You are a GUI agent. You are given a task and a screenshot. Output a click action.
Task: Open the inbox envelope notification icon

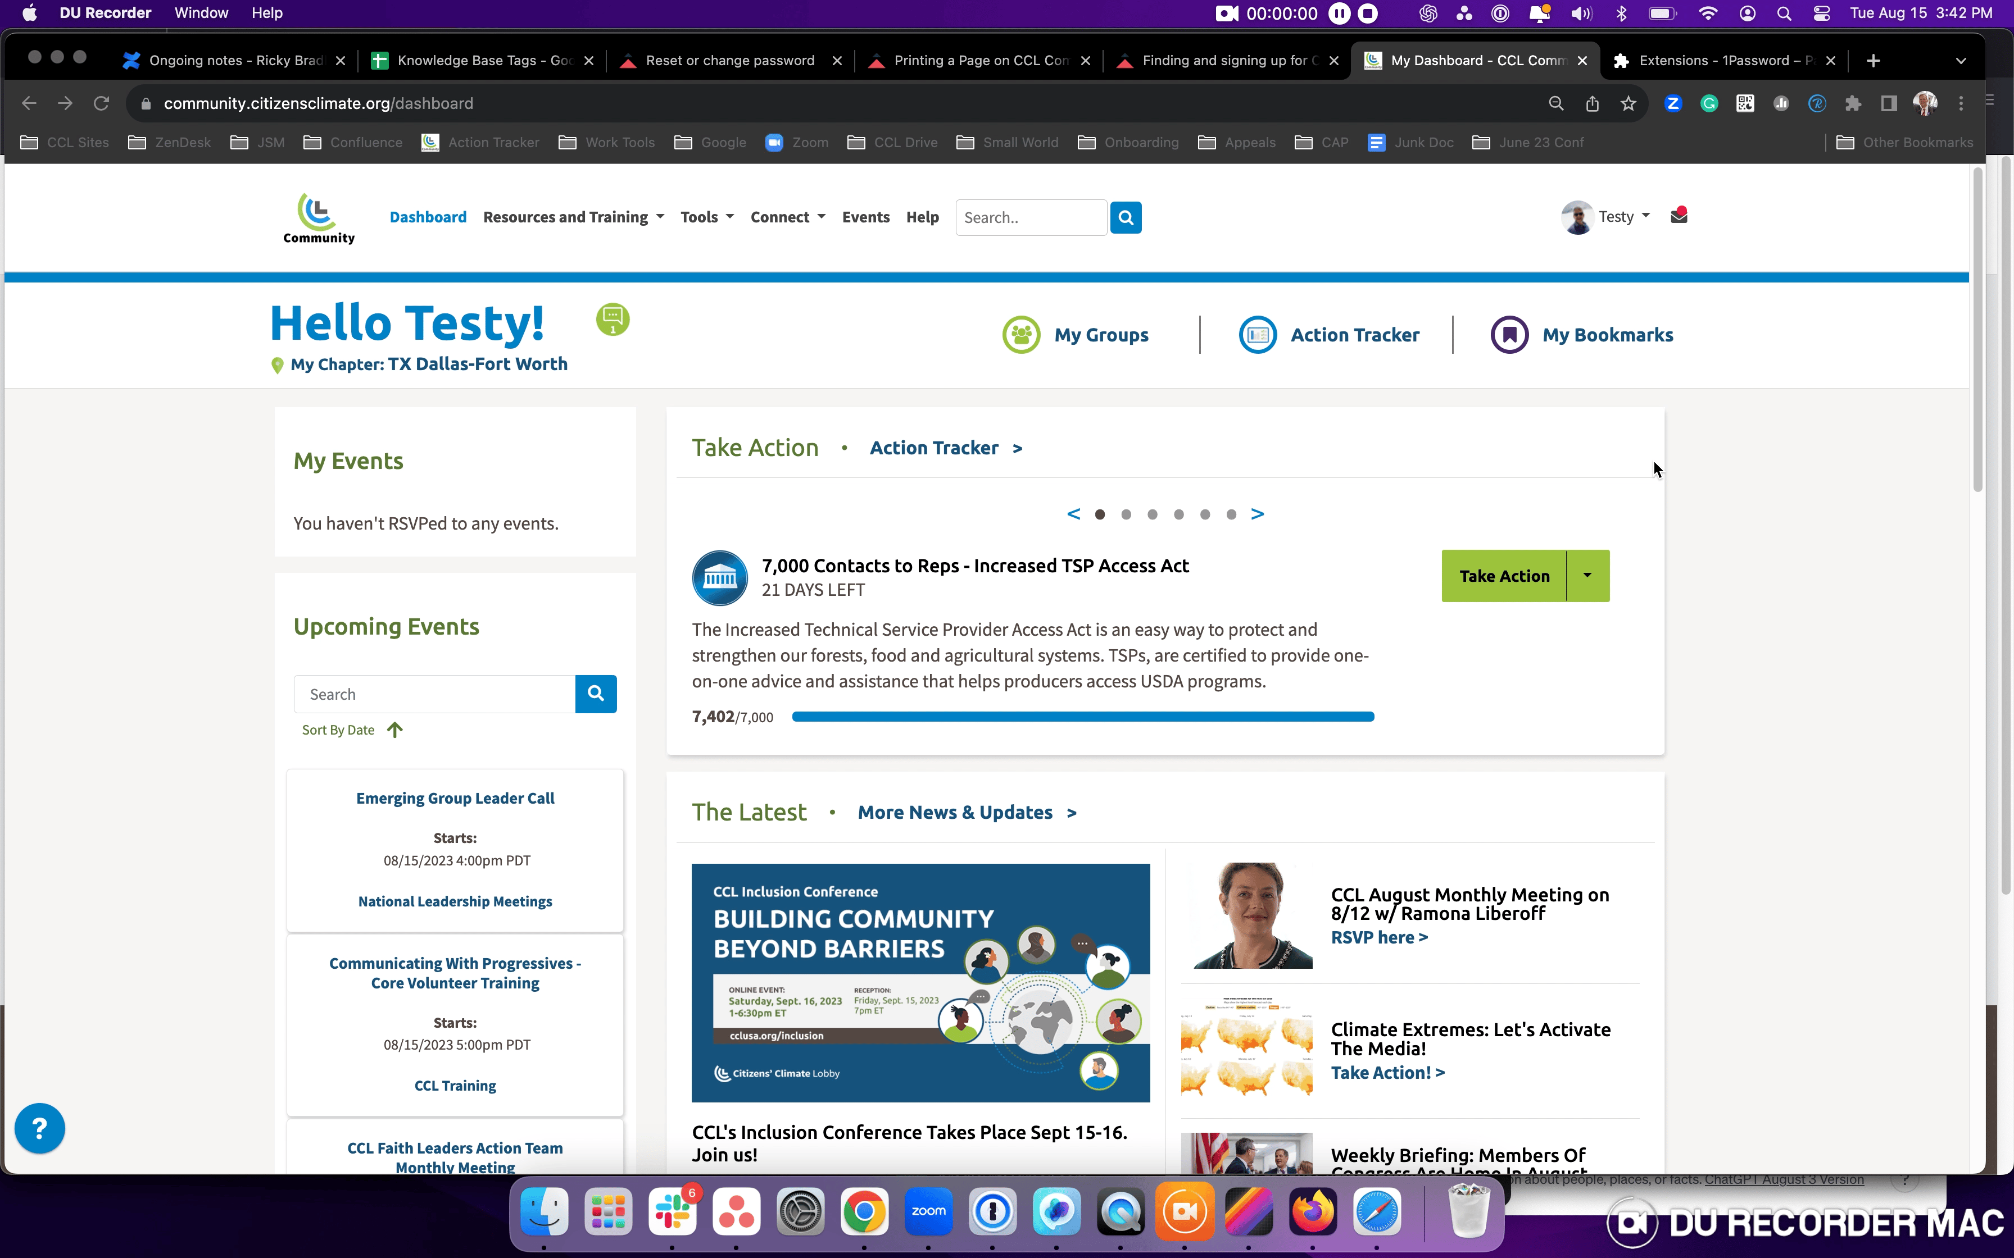[1679, 216]
